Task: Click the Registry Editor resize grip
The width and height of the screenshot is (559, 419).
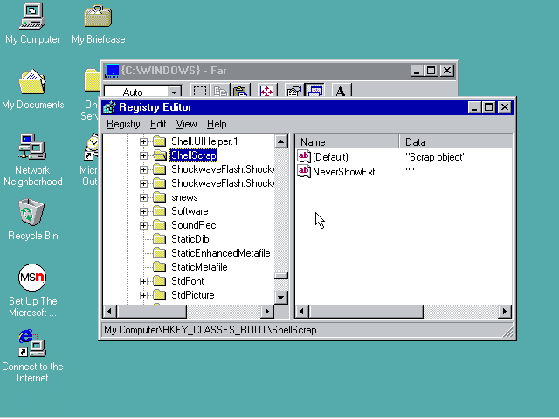Action: click(x=507, y=332)
